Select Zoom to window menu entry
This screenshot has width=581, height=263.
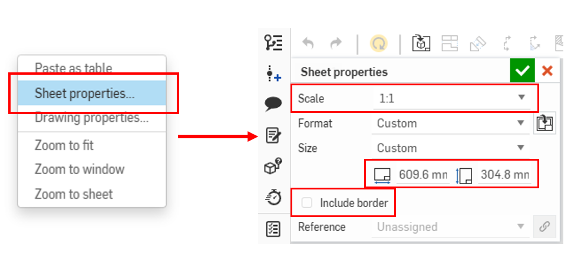tap(80, 169)
